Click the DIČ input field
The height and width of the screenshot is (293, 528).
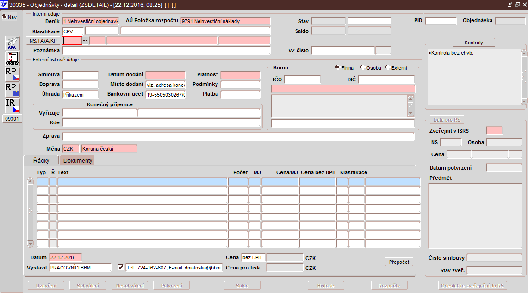pos(386,79)
